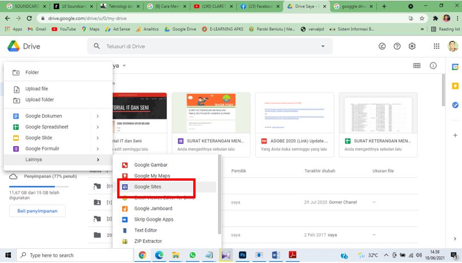Expand the Google Dokumen submenu arrow
This screenshot has height=263, width=462.
click(98, 116)
